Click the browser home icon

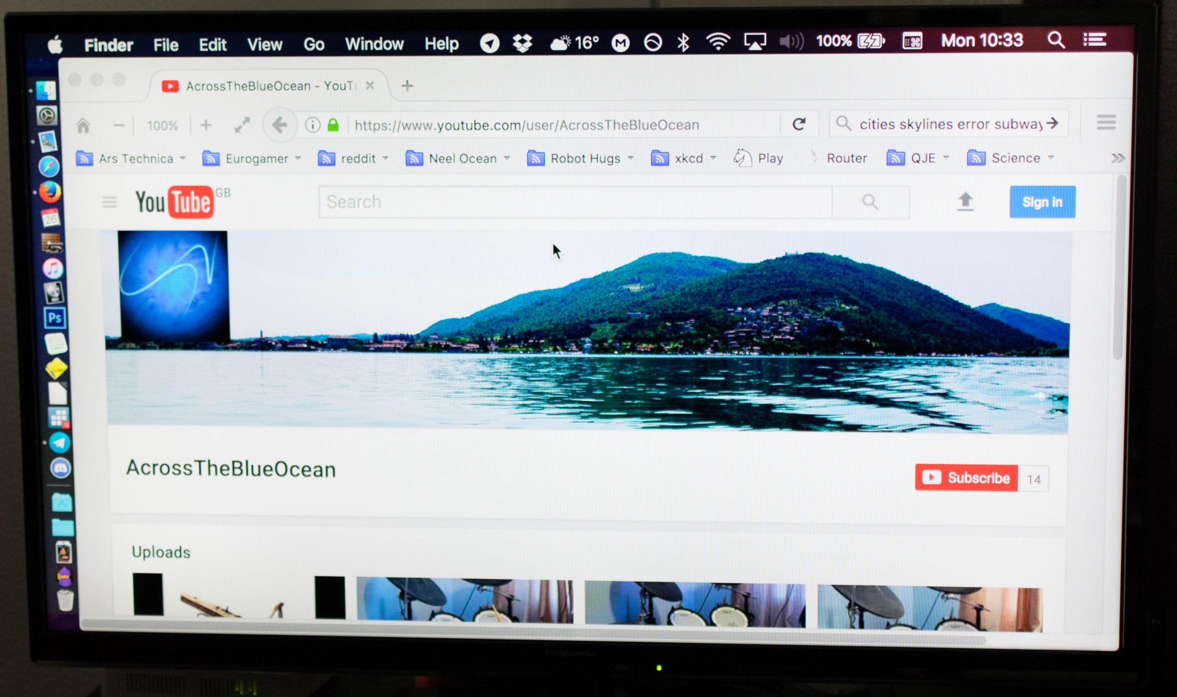pos(83,125)
